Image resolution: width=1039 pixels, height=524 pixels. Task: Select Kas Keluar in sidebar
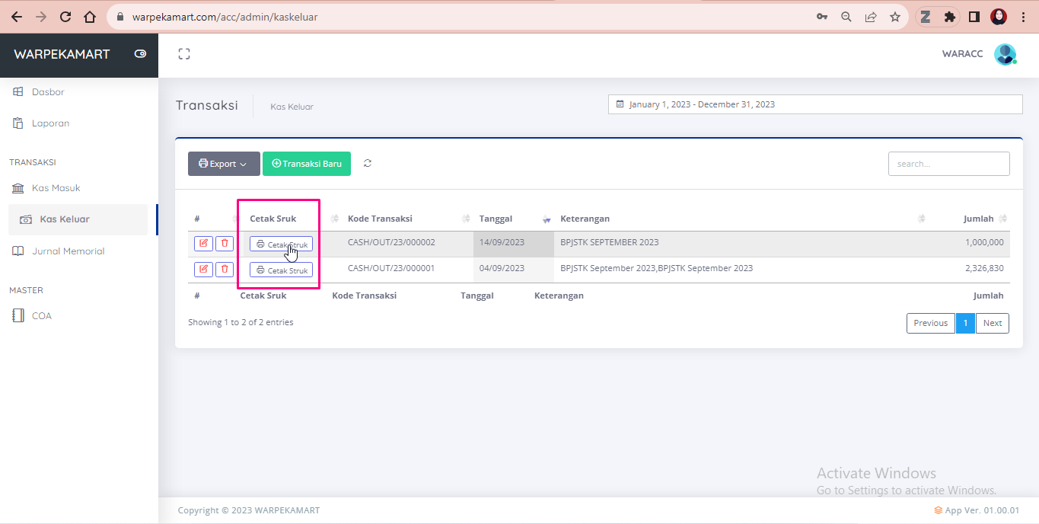click(x=78, y=219)
